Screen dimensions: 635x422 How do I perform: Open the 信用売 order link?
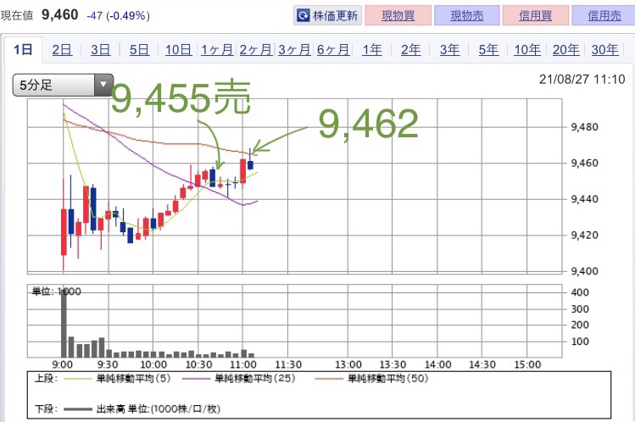click(x=604, y=16)
